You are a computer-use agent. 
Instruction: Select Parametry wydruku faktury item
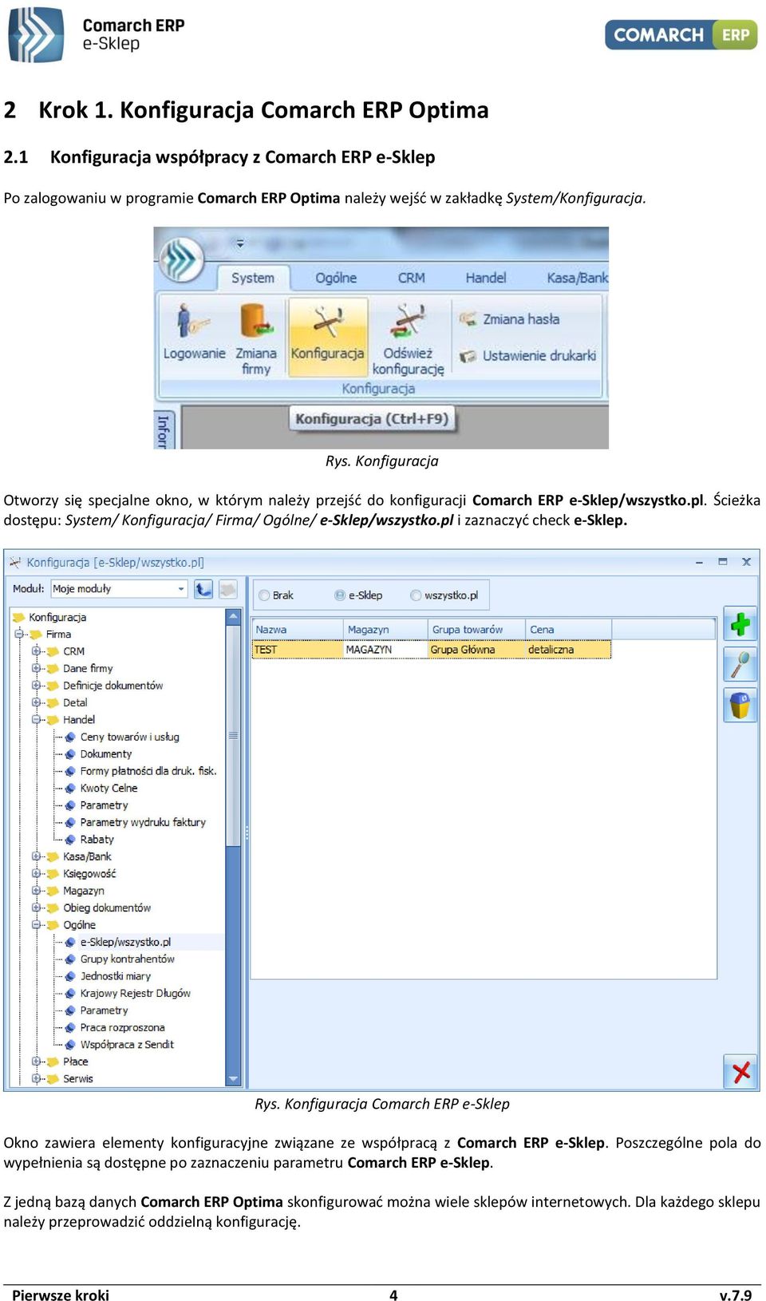(143, 822)
